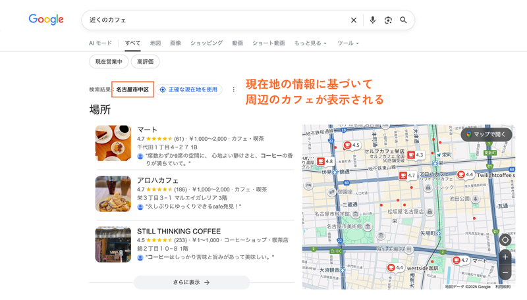Click 正確な現在地を使用 link
Image resolution: width=527 pixels, height=300 pixels.
[188, 89]
